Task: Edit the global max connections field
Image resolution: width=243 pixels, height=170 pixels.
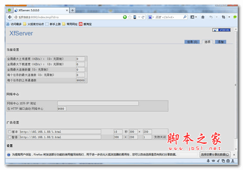Action: pos(81,69)
